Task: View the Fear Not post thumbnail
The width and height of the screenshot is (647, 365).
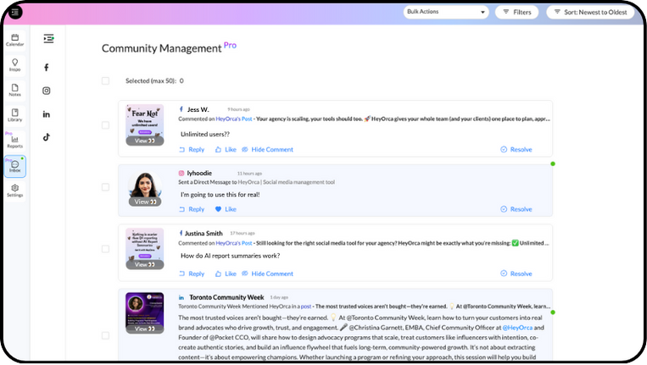Action: coord(145,124)
